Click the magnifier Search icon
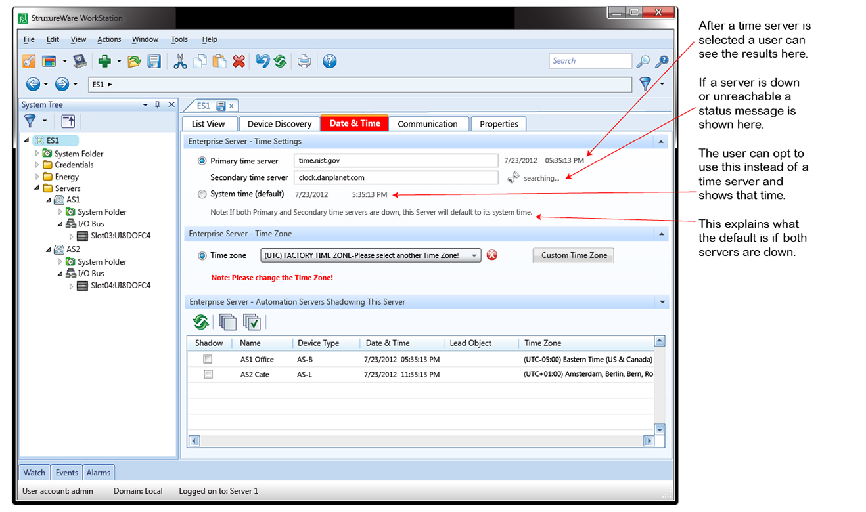866x512 pixels. tap(643, 61)
